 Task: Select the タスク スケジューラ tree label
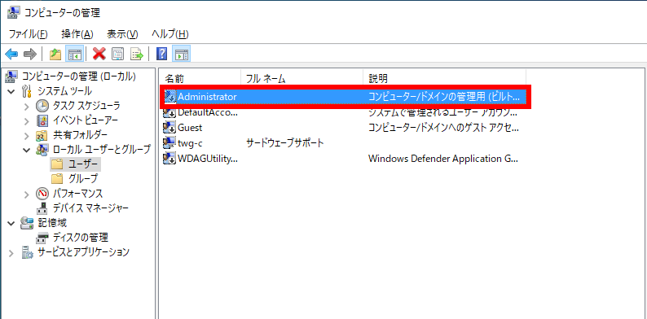point(86,106)
